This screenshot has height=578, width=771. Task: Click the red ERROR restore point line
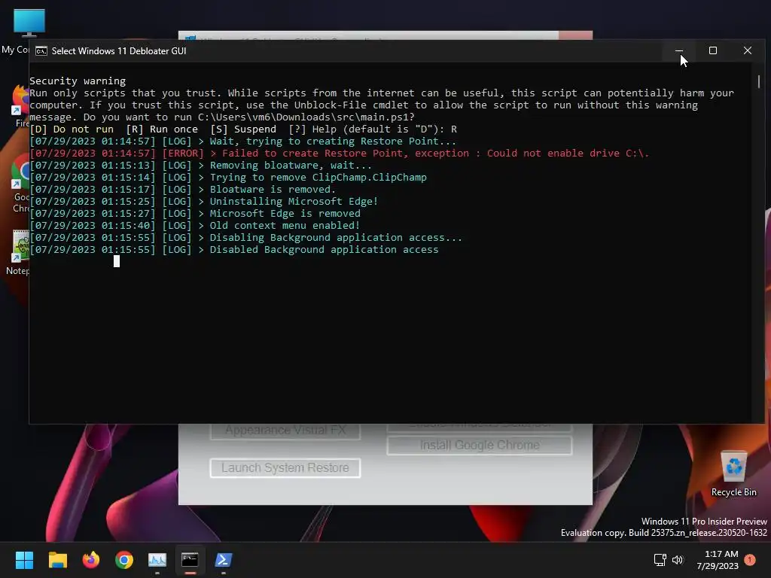(340, 154)
